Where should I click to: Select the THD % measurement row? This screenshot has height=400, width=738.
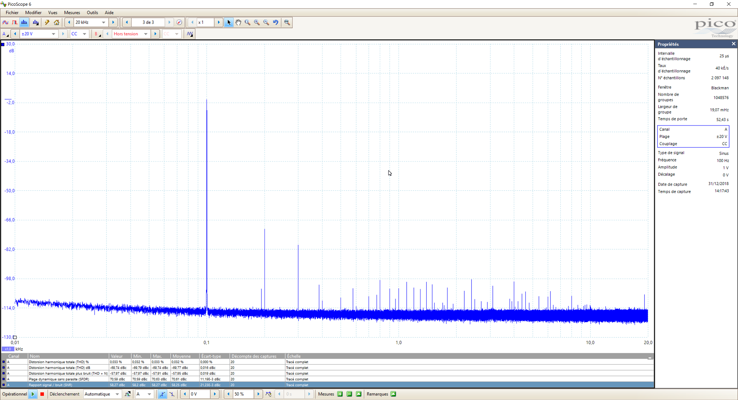327,362
